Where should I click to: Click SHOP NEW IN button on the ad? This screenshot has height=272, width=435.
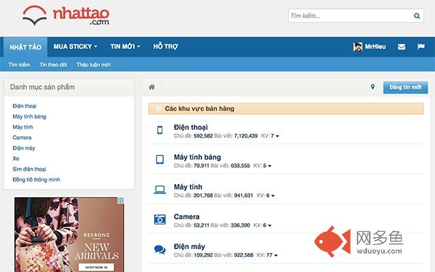97,267
